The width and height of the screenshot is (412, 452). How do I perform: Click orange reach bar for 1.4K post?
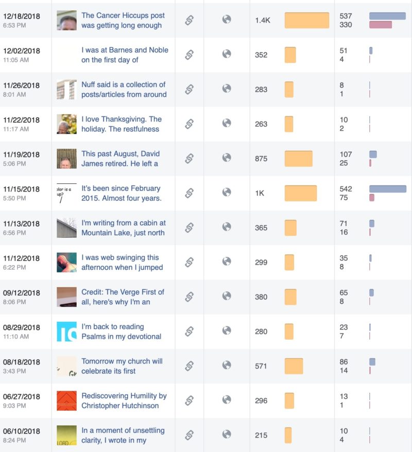pos(306,21)
